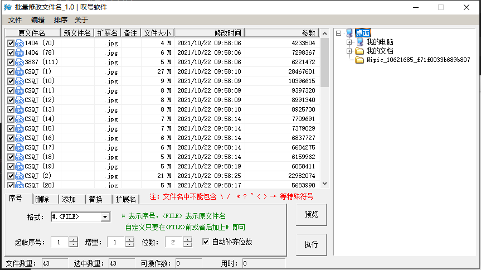
Task: Sort by 修改时间 column header
Action: tap(210, 33)
